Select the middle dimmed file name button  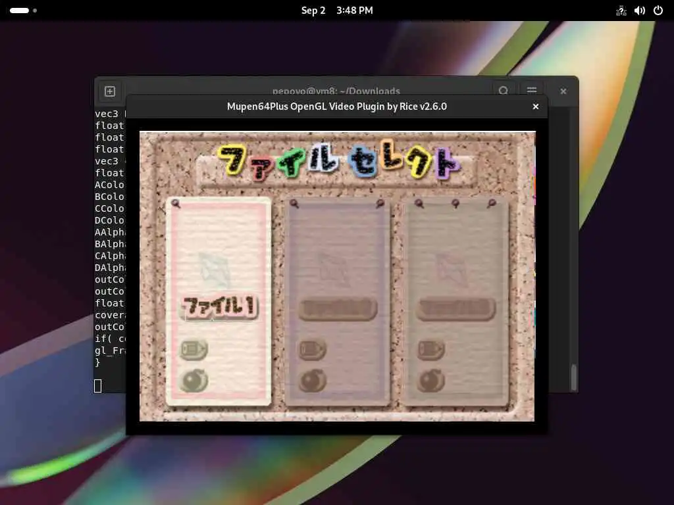(x=338, y=309)
